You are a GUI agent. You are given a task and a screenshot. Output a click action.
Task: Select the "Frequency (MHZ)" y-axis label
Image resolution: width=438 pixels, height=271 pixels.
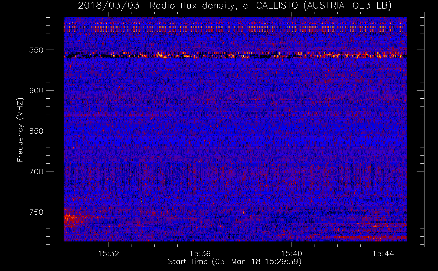click(x=20, y=130)
